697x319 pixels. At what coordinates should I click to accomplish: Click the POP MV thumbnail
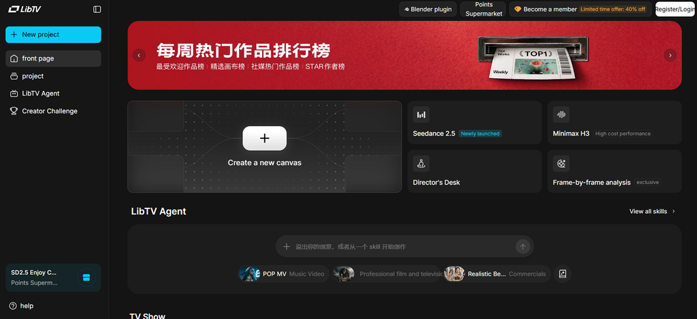pos(249,274)
